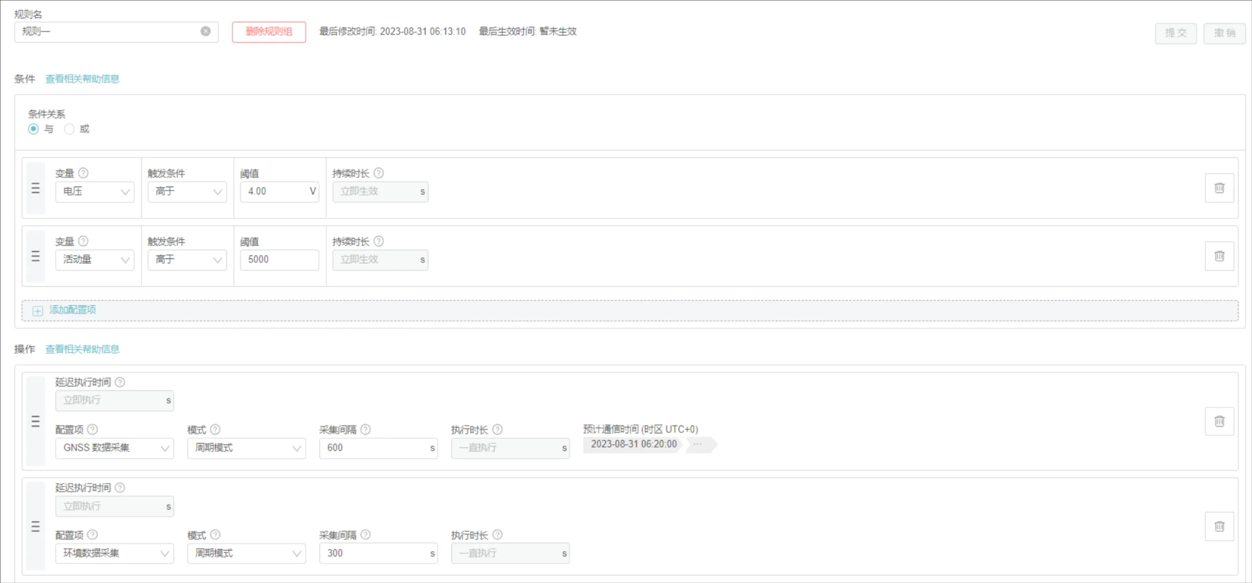Open 周期模式 dropdown for 环境数据采集
This screenshot has width=1252, height=583.
(x=246, y=553)
